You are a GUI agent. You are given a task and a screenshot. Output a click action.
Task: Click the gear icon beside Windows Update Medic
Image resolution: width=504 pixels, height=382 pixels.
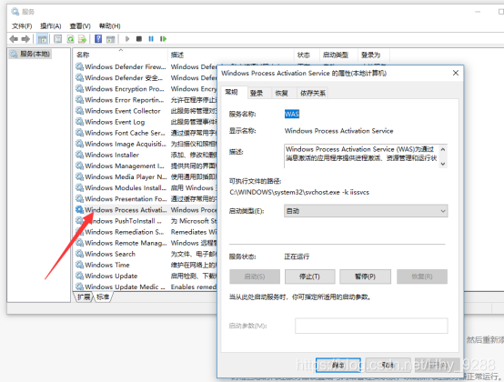tap(79, 286)
